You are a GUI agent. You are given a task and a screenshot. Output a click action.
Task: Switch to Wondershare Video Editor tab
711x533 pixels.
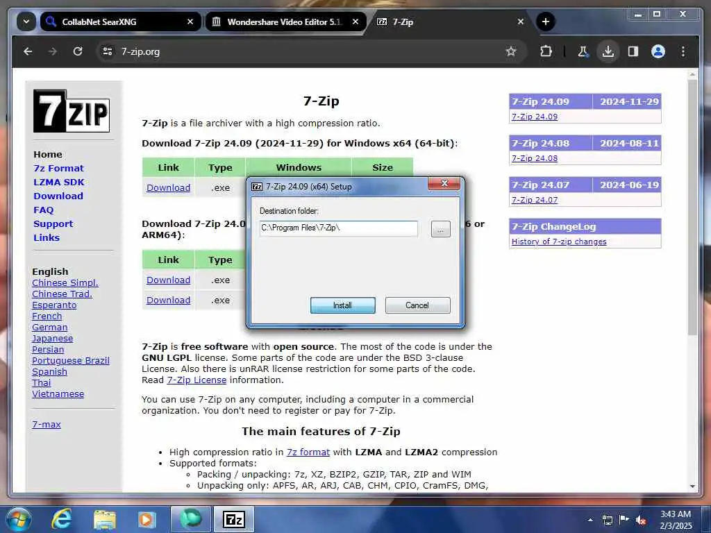285,22
